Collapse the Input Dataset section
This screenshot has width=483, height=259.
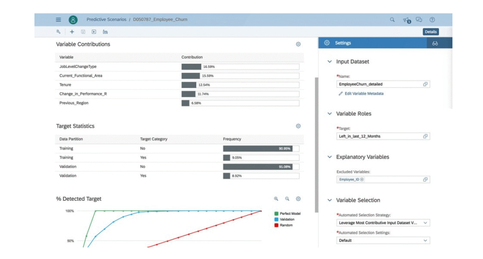(329, 62)
